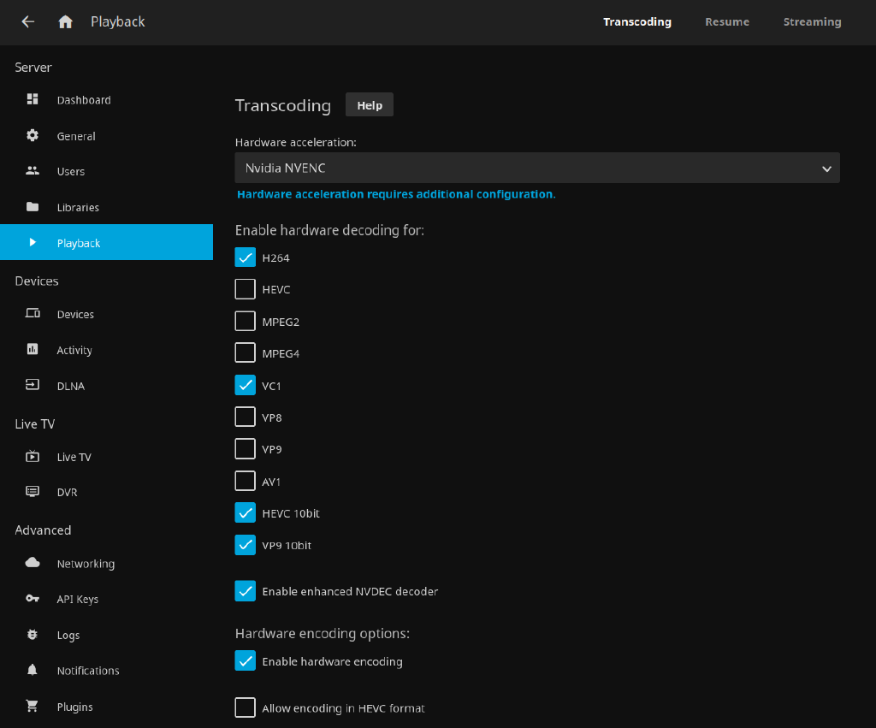
Task: Go to home via house icon
Action: (x=65, y=22)
